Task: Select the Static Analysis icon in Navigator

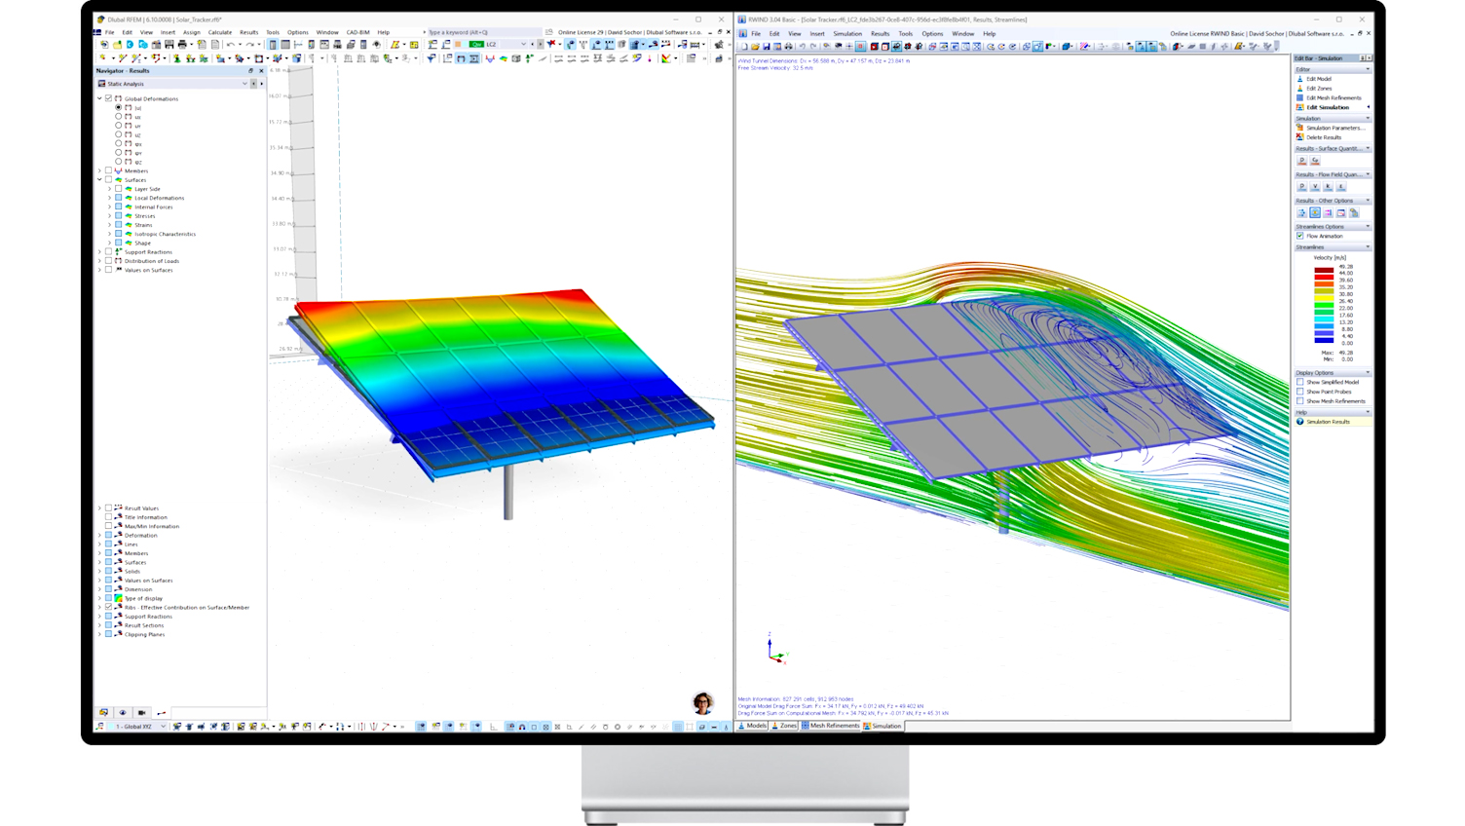Action: (101, 84)
